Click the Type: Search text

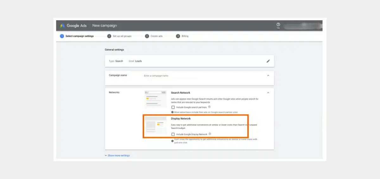[x=116, y=61]
